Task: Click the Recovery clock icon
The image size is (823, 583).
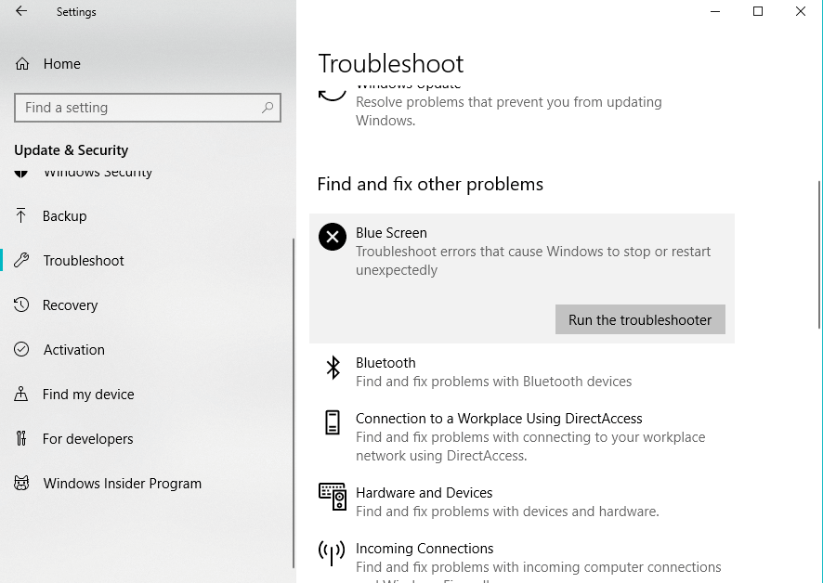Action: 21,304
